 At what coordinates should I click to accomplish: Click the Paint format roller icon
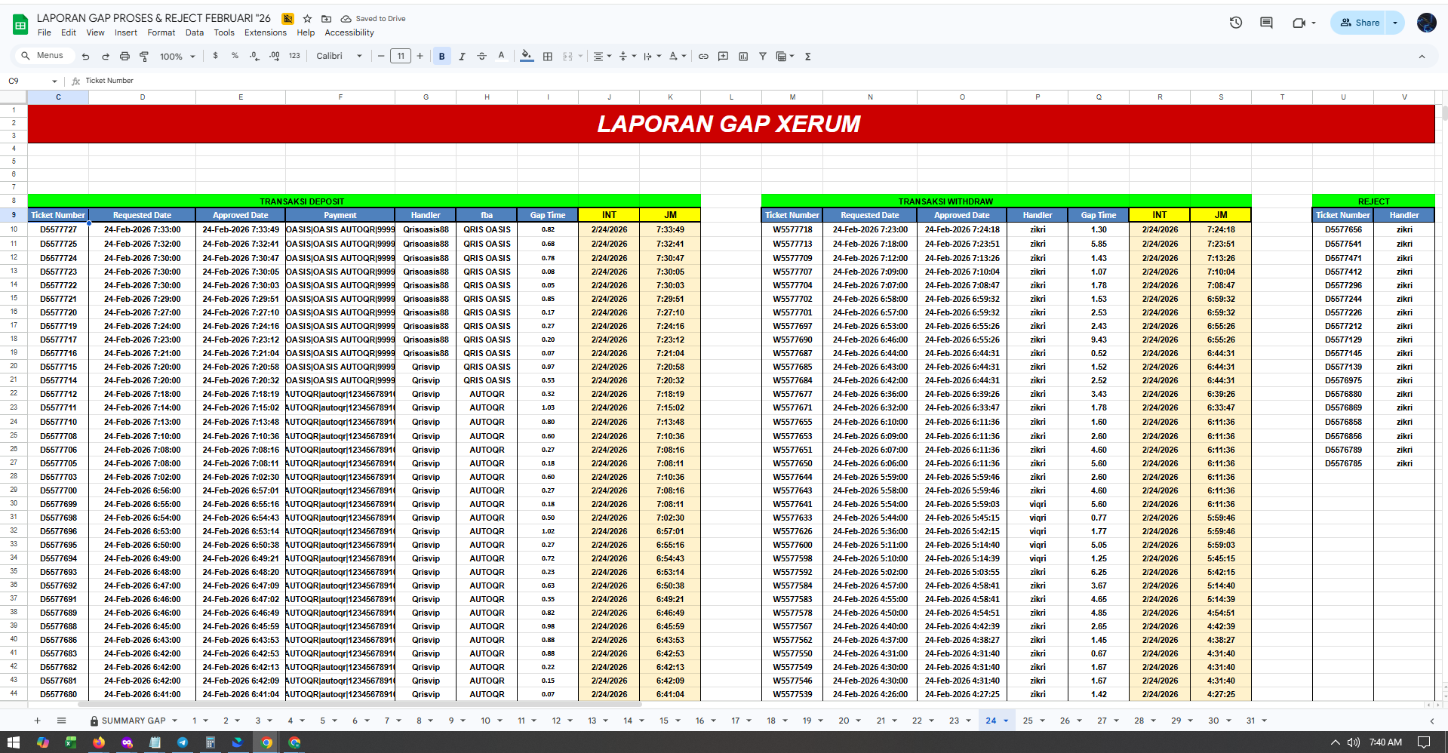(144, 57)
